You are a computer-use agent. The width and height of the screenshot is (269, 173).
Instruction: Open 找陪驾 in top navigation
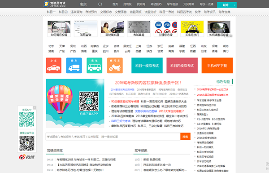[141, 4]
